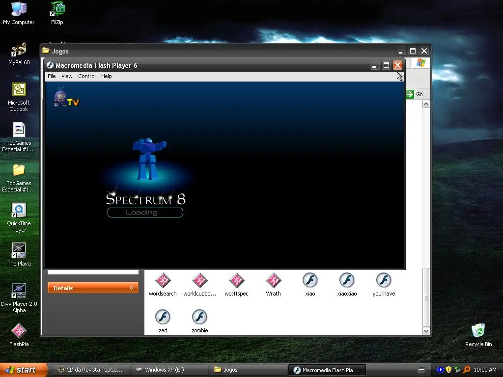Image resolution: width=503 pixels, height=377 pixels.
Task: Open the Control menu in Flash Player
Action: point(87,76)
